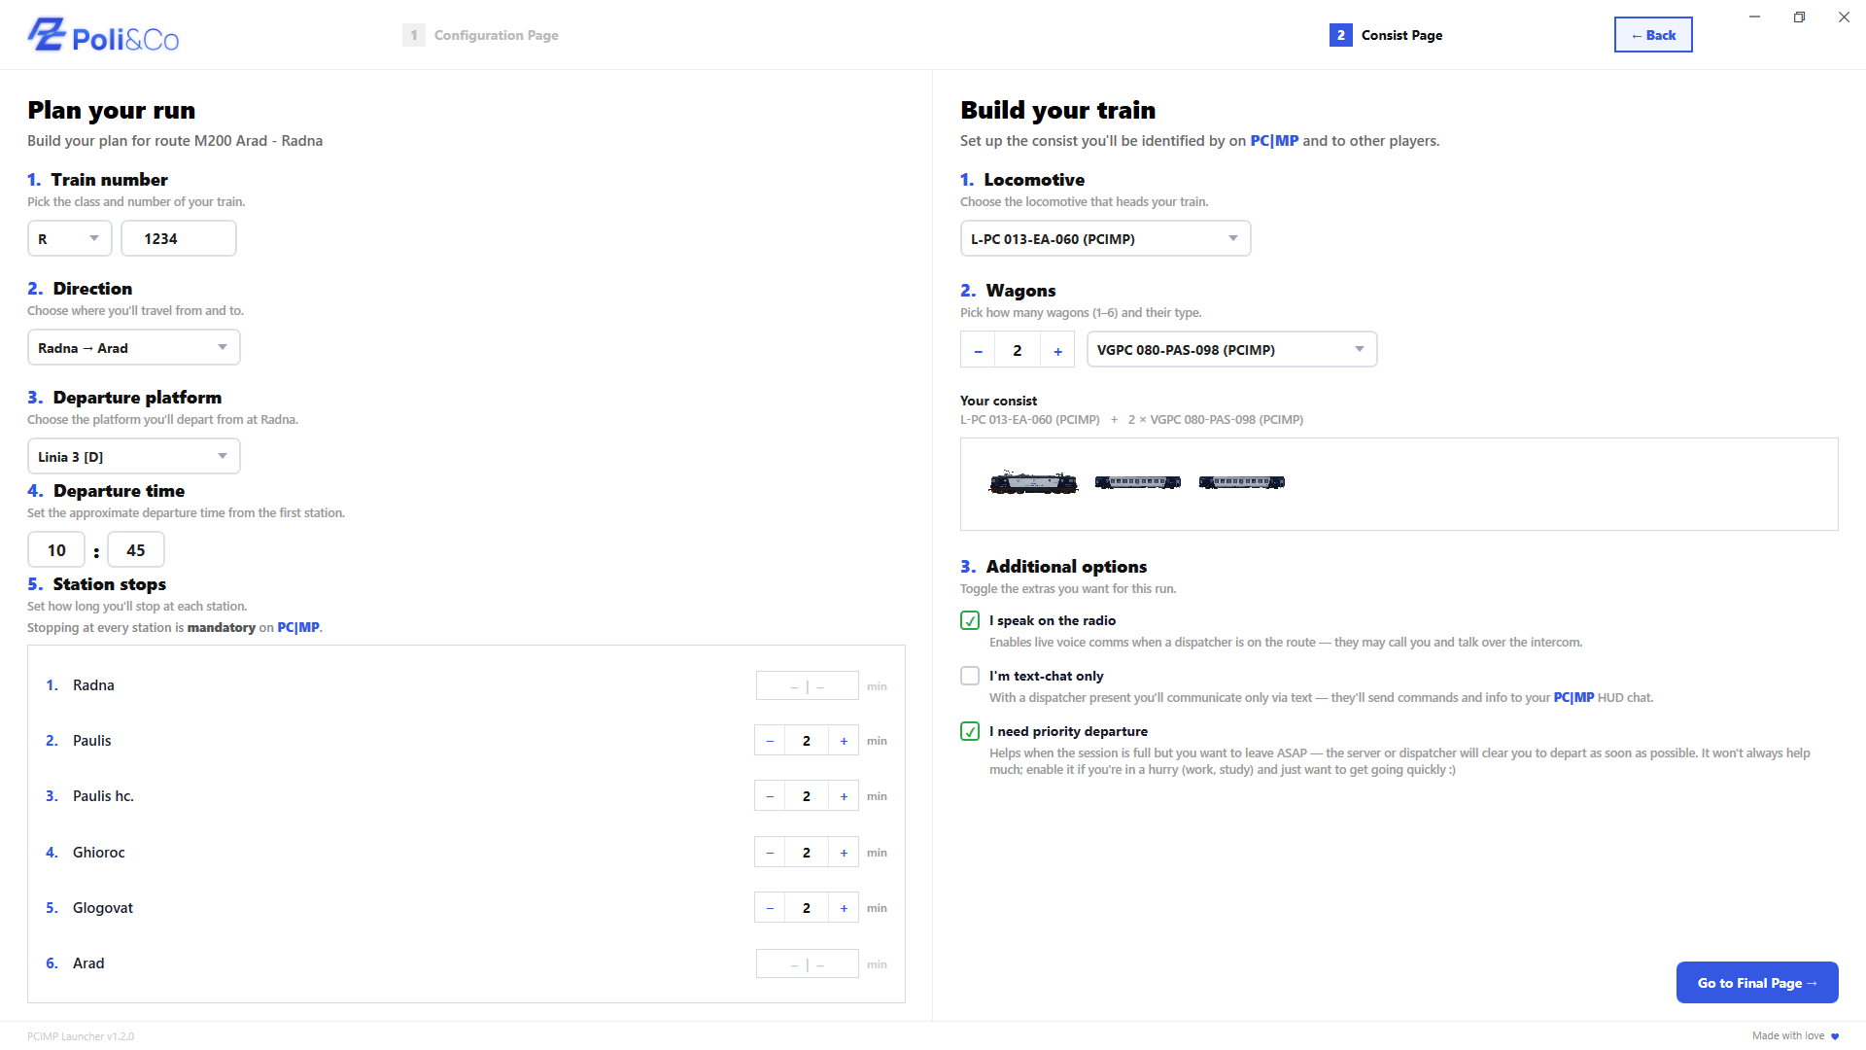Click the PC|MP link in text-chat description
This screenshot has width=1866, height=1050.
[x=1573, y=698]
